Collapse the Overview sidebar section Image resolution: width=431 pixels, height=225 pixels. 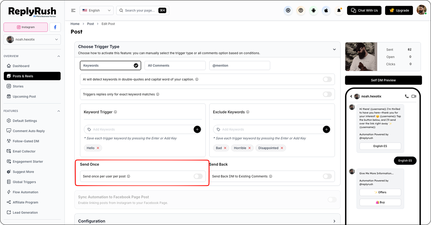click(x=59, y=56)
